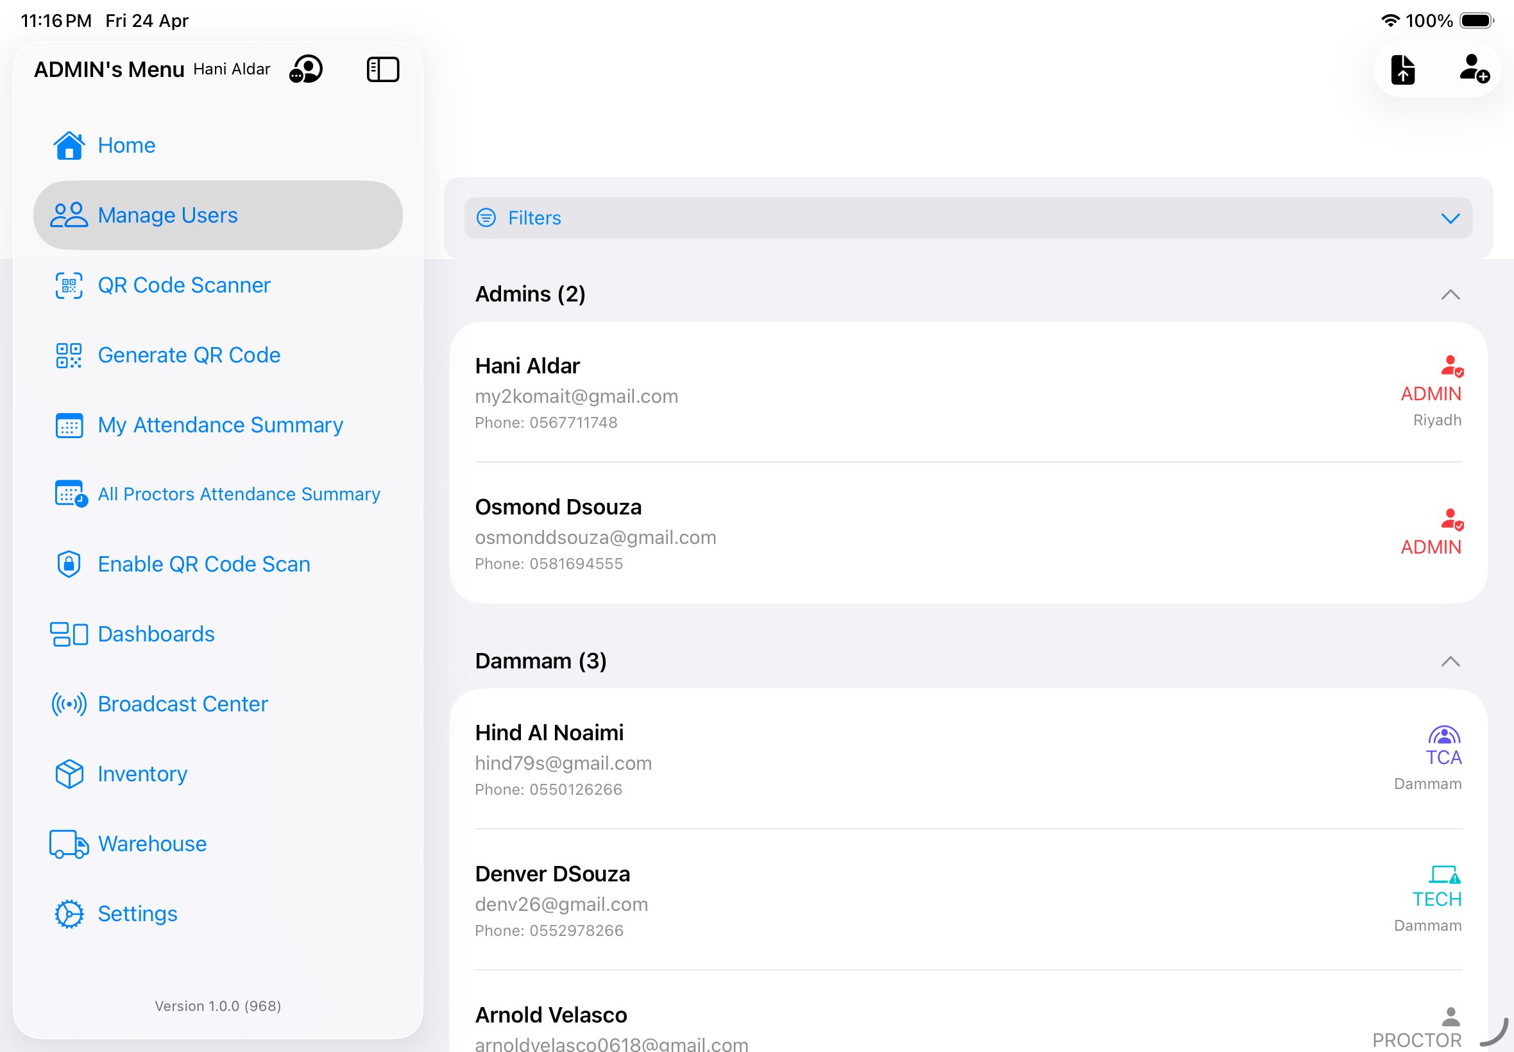The image size is (1514, 1052).
Task: Select Generate QR Code in the sidebar
Action: [x=189, y=355]
